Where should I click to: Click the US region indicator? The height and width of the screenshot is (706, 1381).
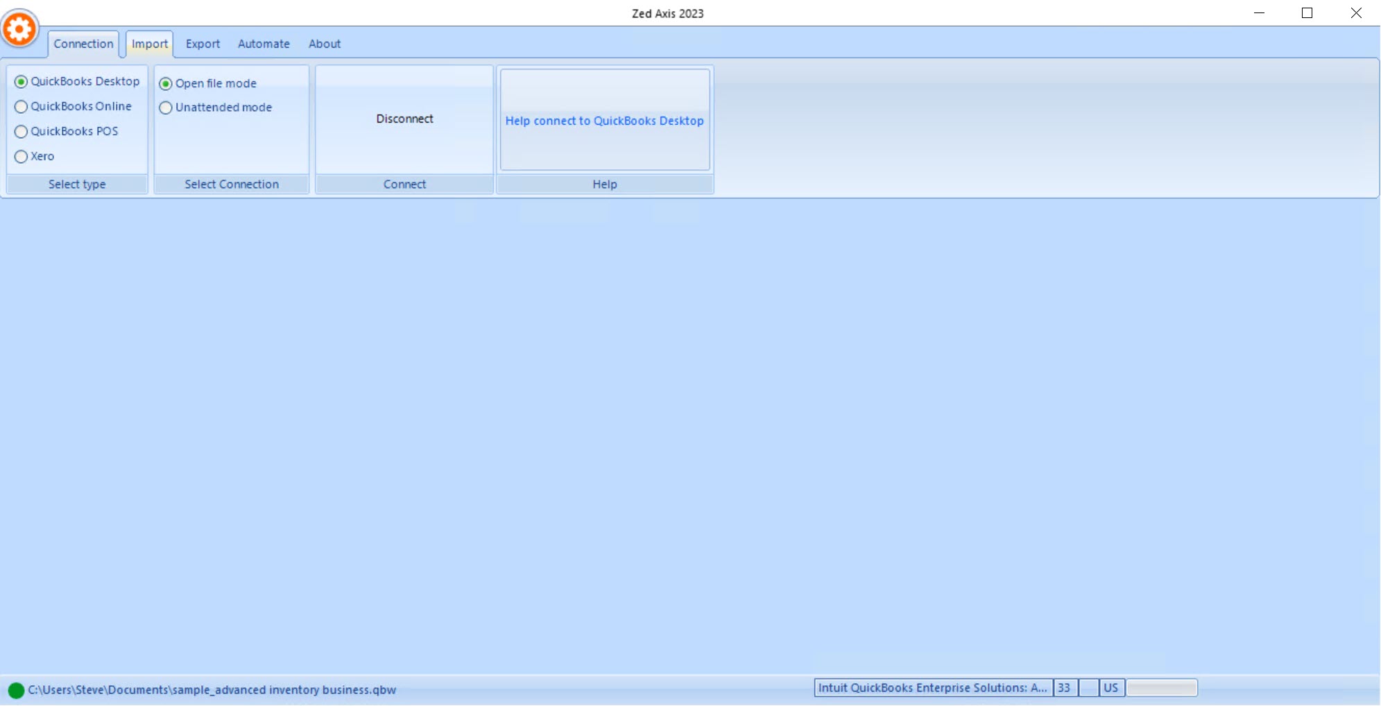[1111, 687]
